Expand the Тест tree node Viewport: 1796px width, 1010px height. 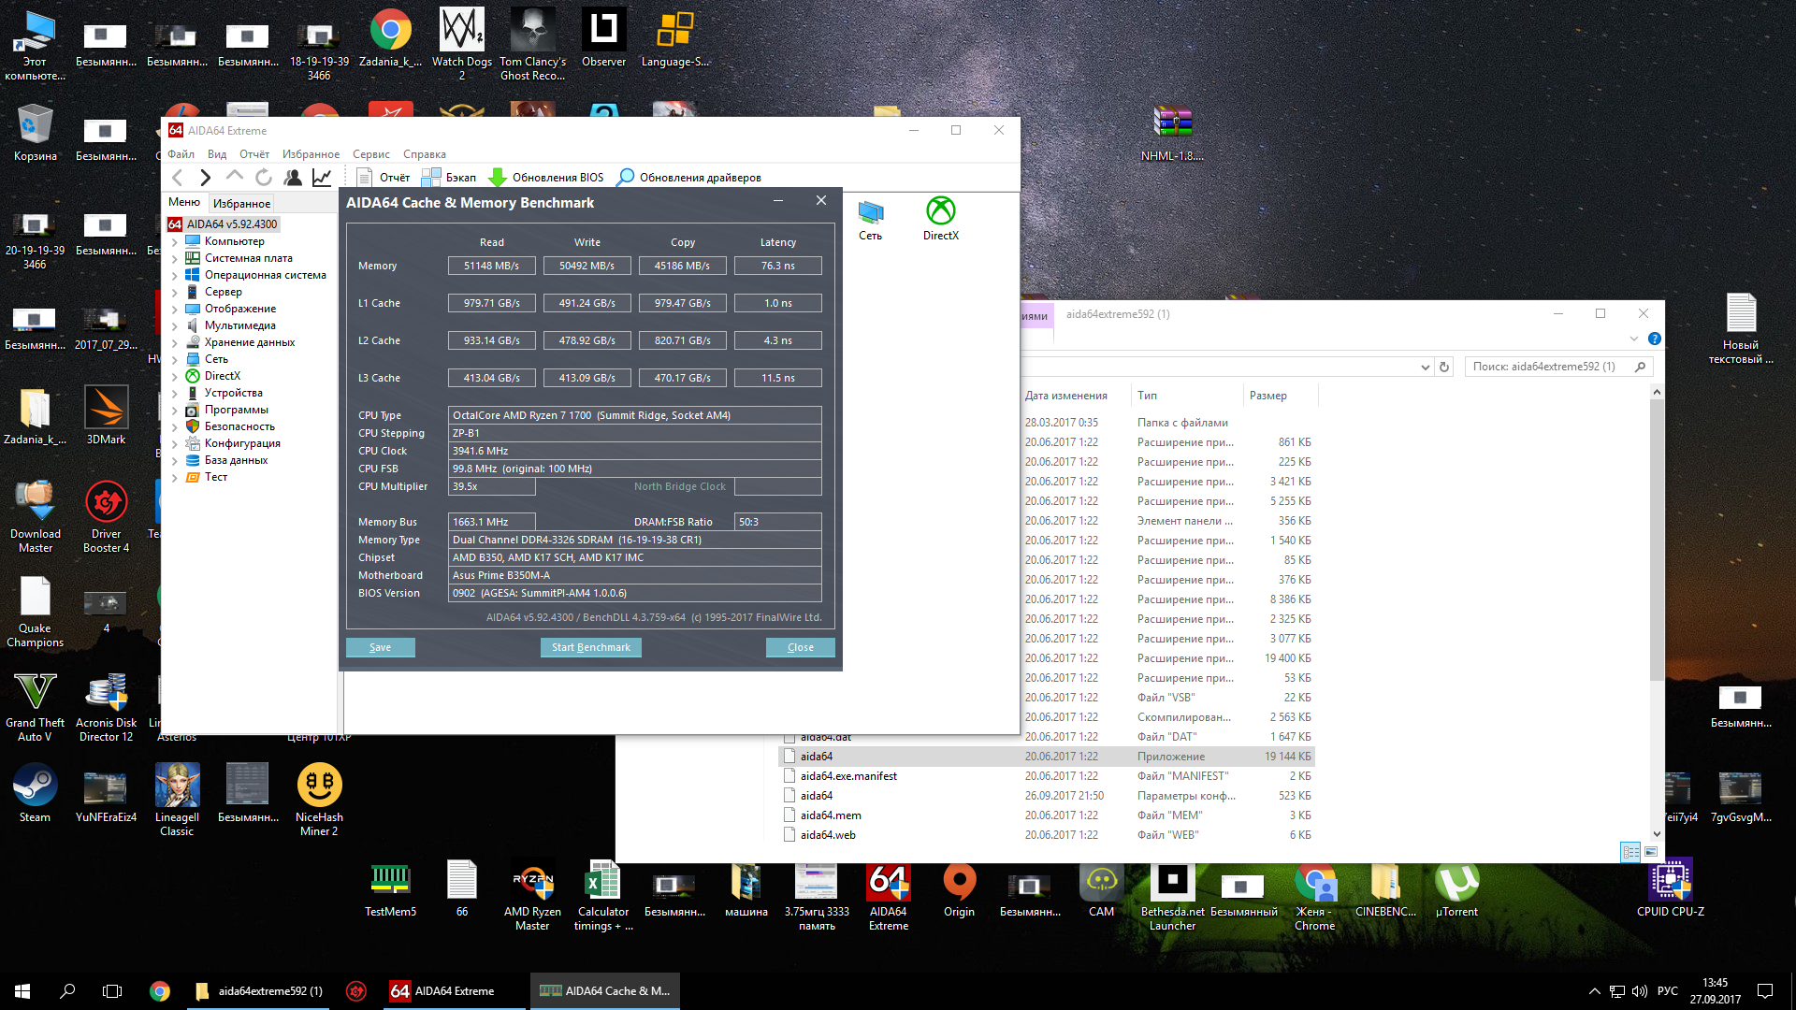point(174,477)
